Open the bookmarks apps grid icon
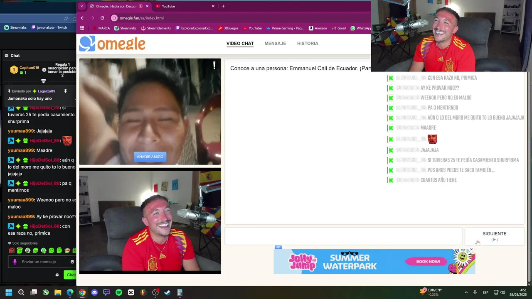This screenshot has height=299, width=532. (x=82, y=28)
